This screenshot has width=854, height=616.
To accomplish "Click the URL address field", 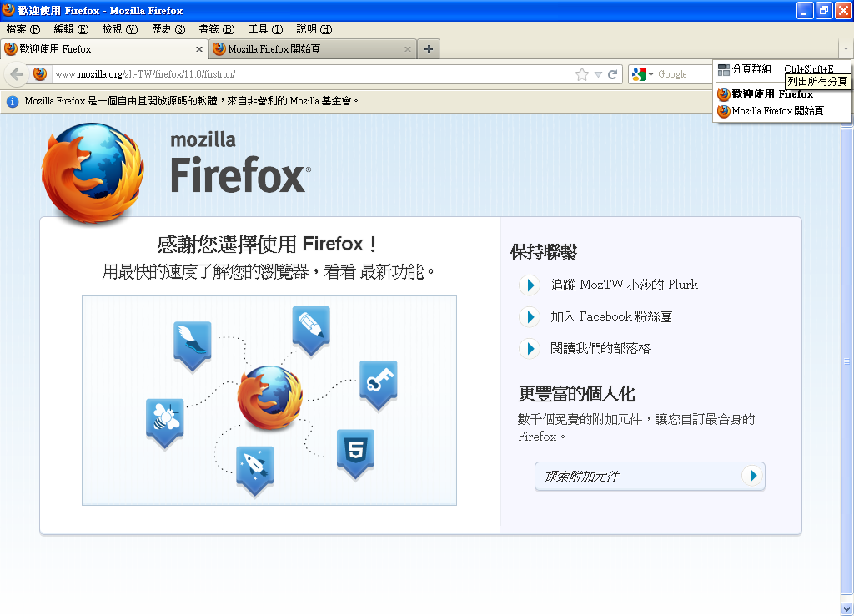I will (x=314, y=74).
